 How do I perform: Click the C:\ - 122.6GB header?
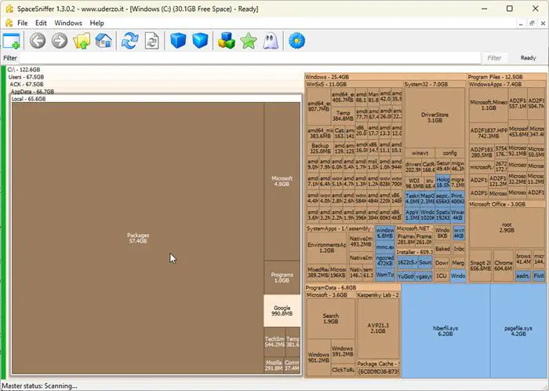[24, 70]
